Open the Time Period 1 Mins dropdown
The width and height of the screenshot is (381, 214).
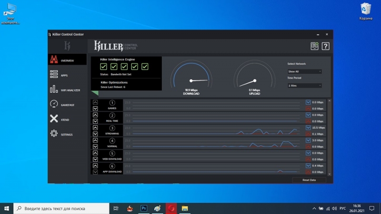click(x=304, y=86)
